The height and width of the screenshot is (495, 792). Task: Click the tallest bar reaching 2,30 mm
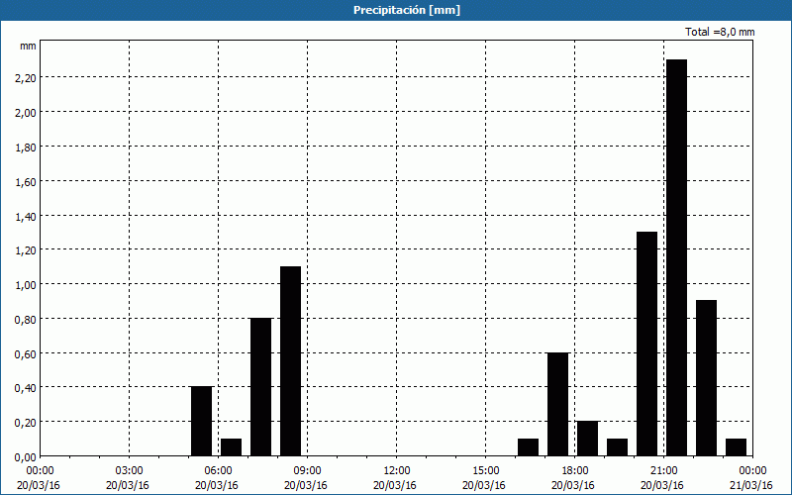pos(677,257)
